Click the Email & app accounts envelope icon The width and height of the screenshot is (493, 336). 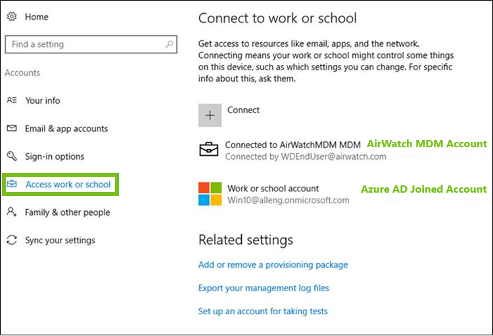pyautogui.click(x=12, y=128)
